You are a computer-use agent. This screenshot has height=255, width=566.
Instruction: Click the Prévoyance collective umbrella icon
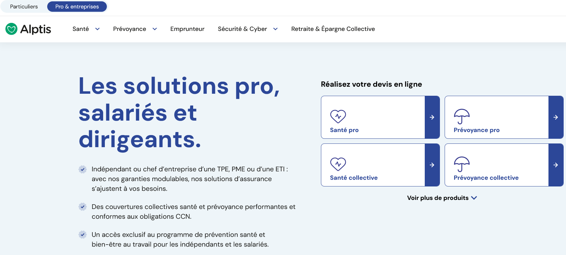[x=461, y=164]
